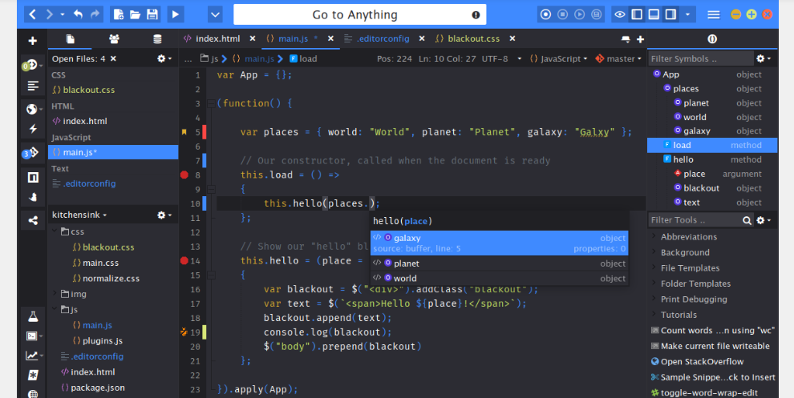Image resolution: width=794 pixels, height=398 pixels.
Task: Create a new file from the toolbar
Action: (119, 14)
